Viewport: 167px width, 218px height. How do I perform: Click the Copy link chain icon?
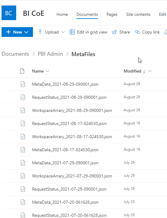(x=137, y=32)
